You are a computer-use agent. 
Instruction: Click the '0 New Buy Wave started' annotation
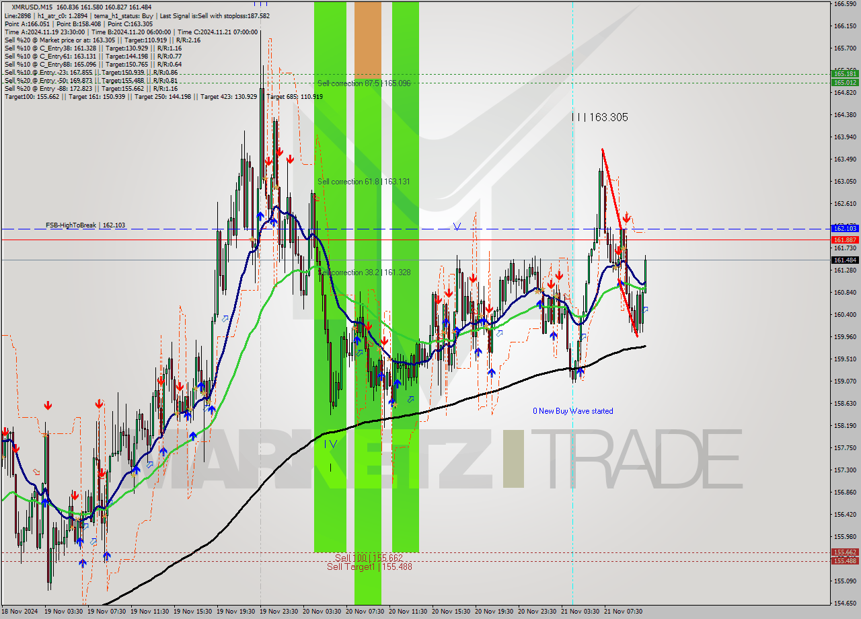(x=573, y=411)
